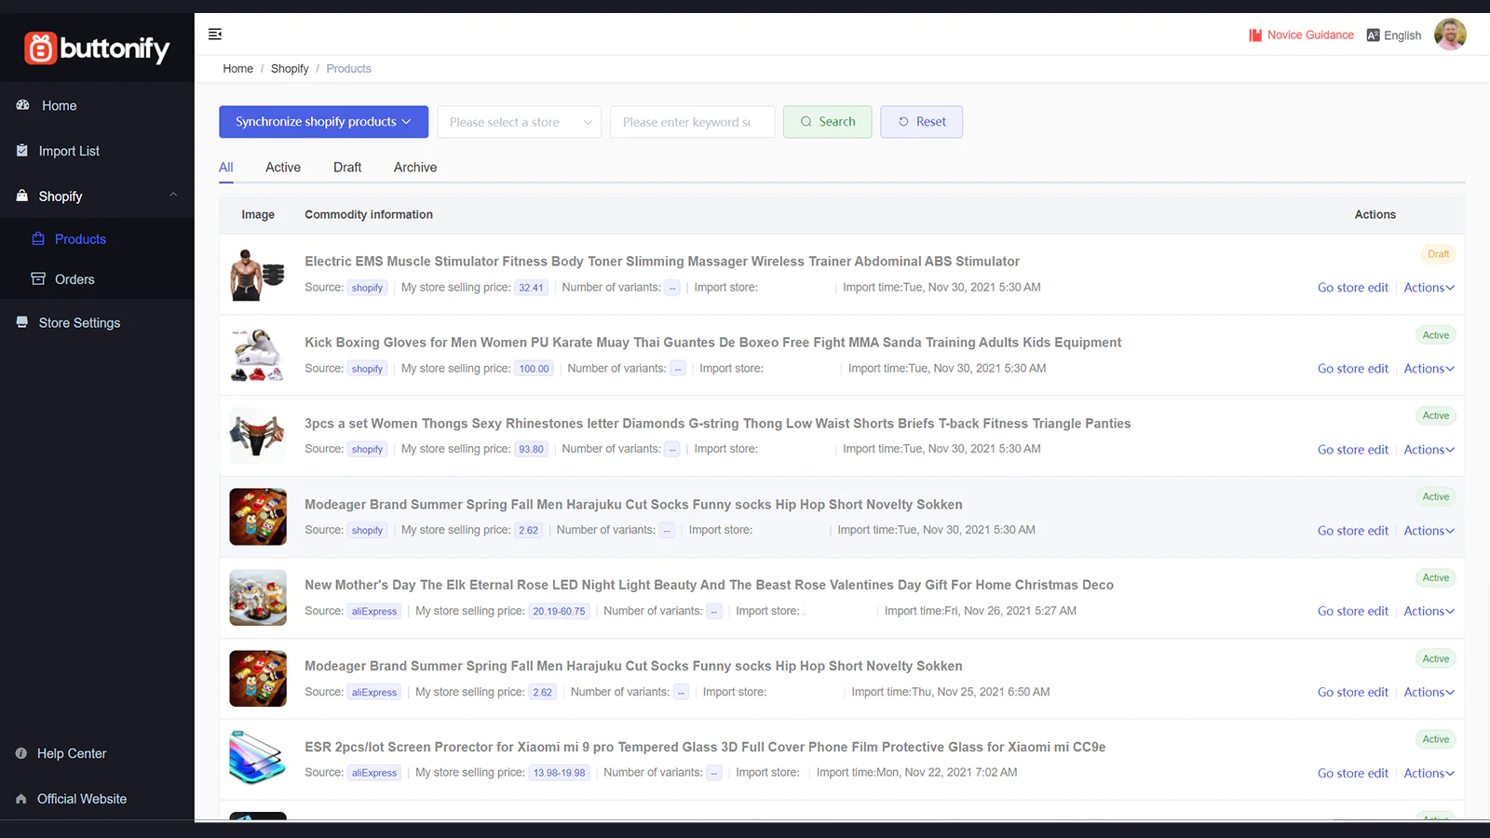Screen dimensions: 1490x838
Task: Switch to the Archive tab
Action: [x=415, y=168]
